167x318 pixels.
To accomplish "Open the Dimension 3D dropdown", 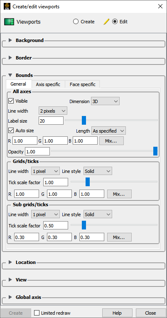I will 106,101.
